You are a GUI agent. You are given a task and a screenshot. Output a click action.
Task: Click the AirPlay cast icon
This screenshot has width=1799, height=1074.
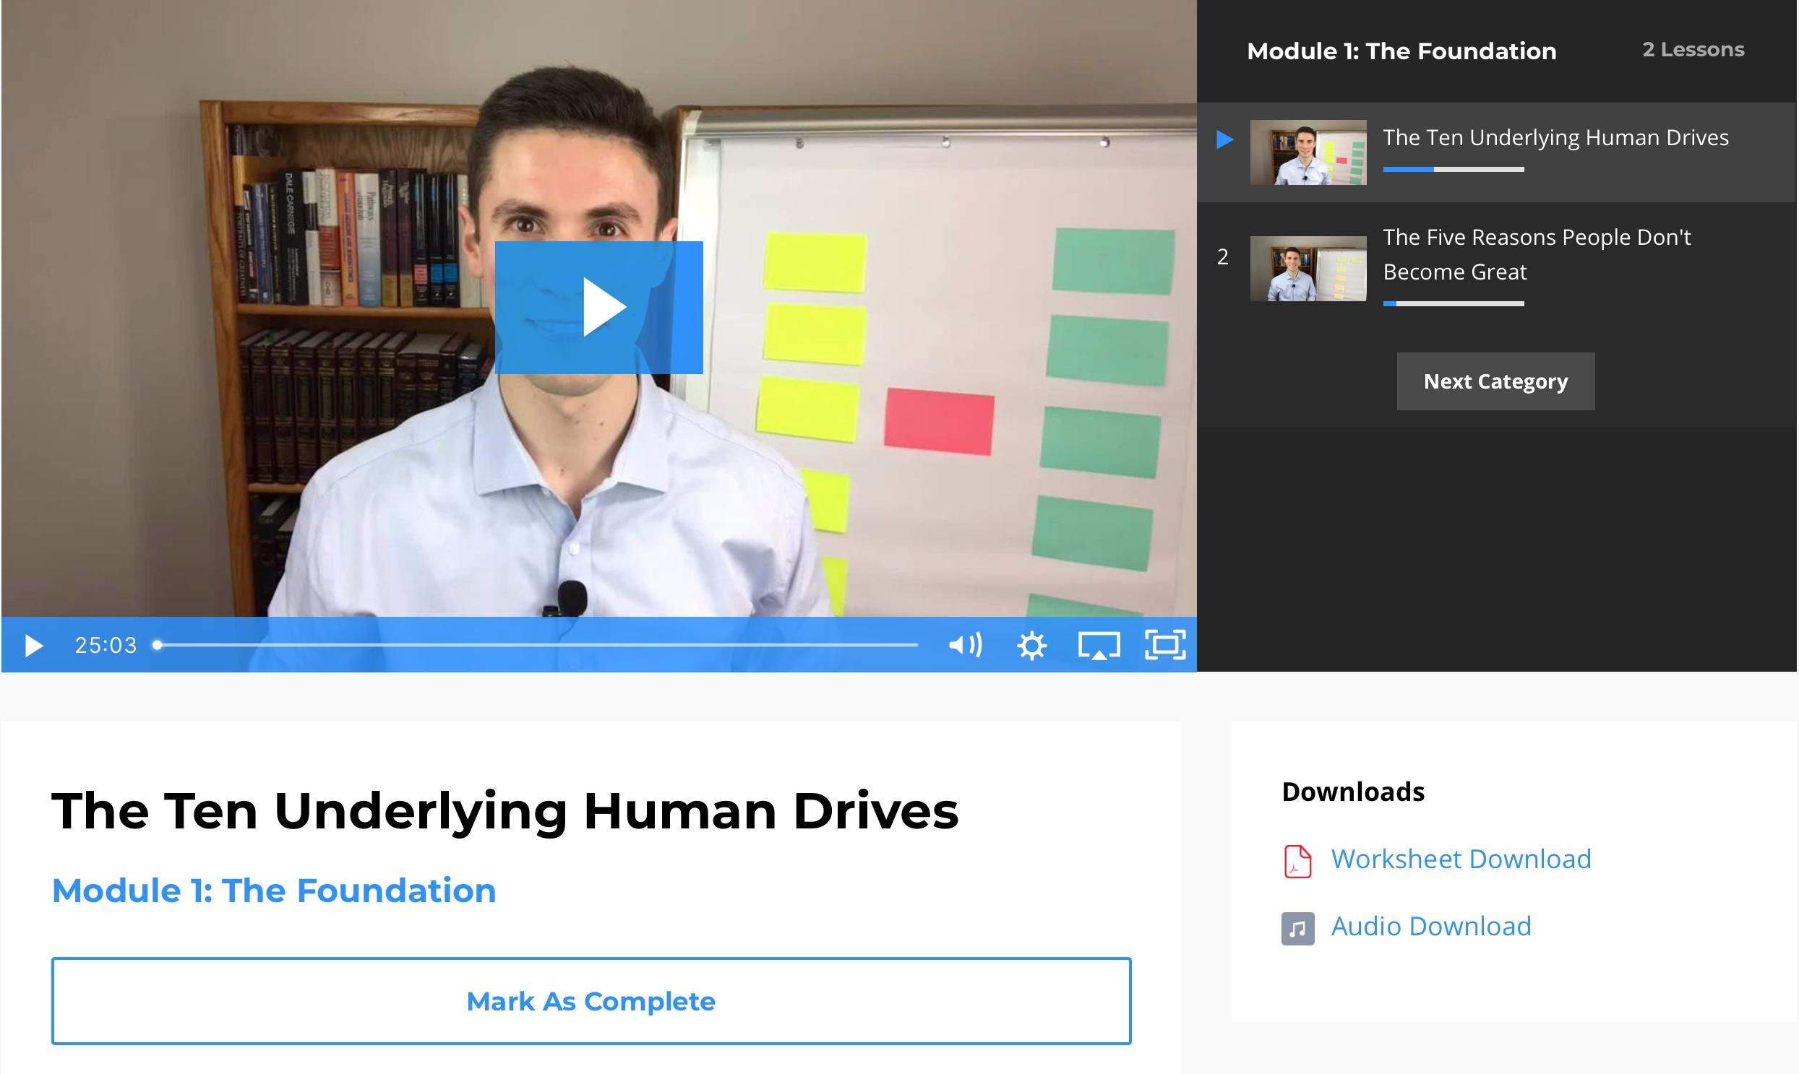point(1099,645)
